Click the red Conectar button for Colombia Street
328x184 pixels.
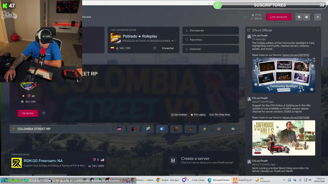point(28,113)
